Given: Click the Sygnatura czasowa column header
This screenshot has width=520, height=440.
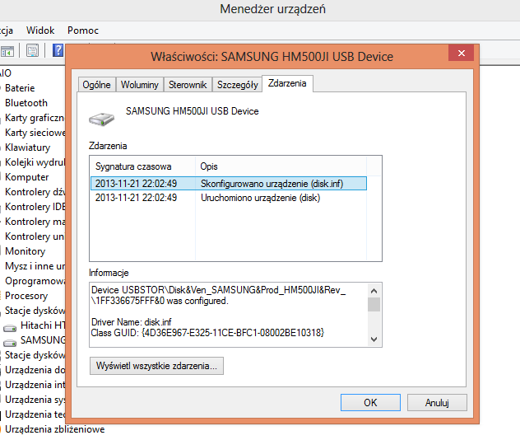Looking at the screenshot, I should pos(142,166).
